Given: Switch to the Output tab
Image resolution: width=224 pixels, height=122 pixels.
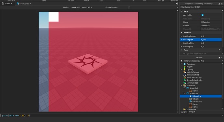Looking at the screenshot, I should tap(192, 112).
